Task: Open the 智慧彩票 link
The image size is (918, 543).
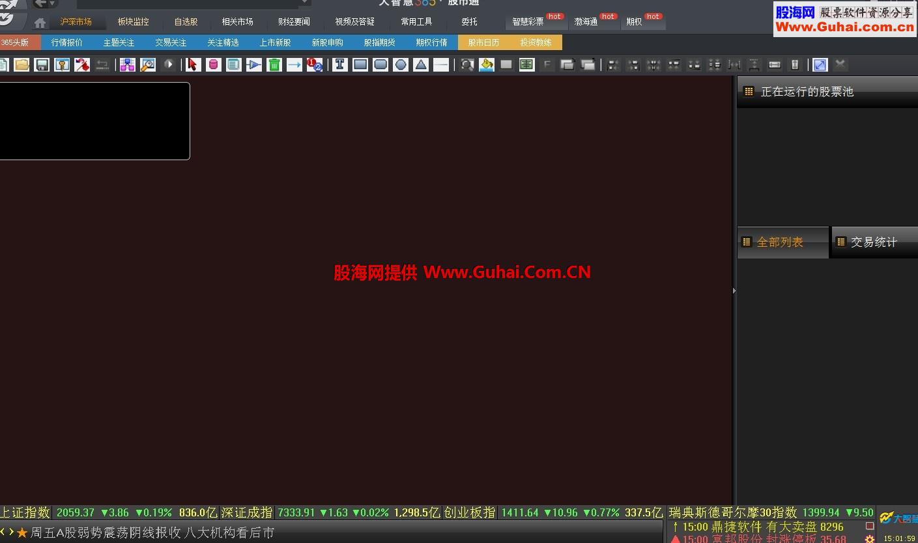Action: (x=528, y=21)
